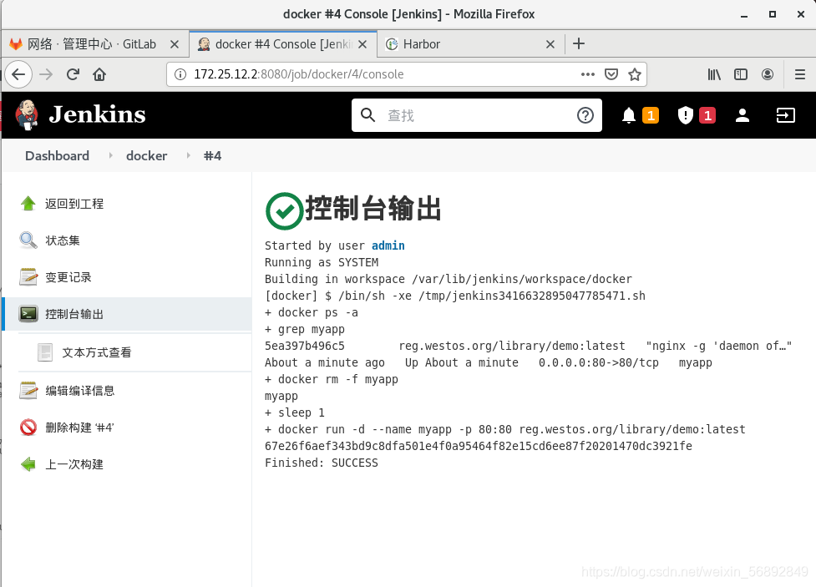Click the plain text document icon

45,352
